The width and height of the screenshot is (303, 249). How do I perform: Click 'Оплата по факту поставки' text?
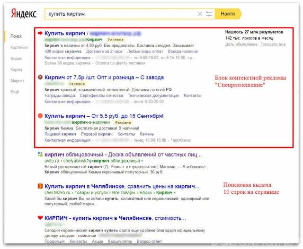(120, 63)
